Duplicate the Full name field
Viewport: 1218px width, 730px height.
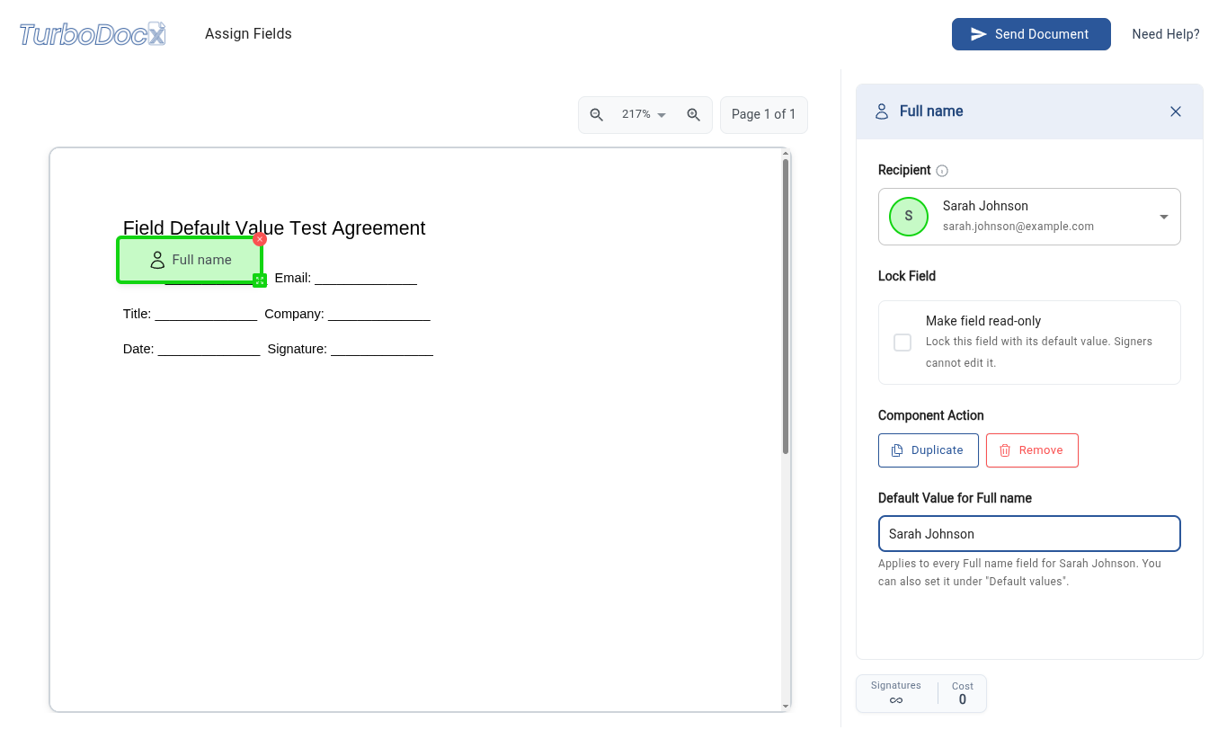click(x=929, y=450)
